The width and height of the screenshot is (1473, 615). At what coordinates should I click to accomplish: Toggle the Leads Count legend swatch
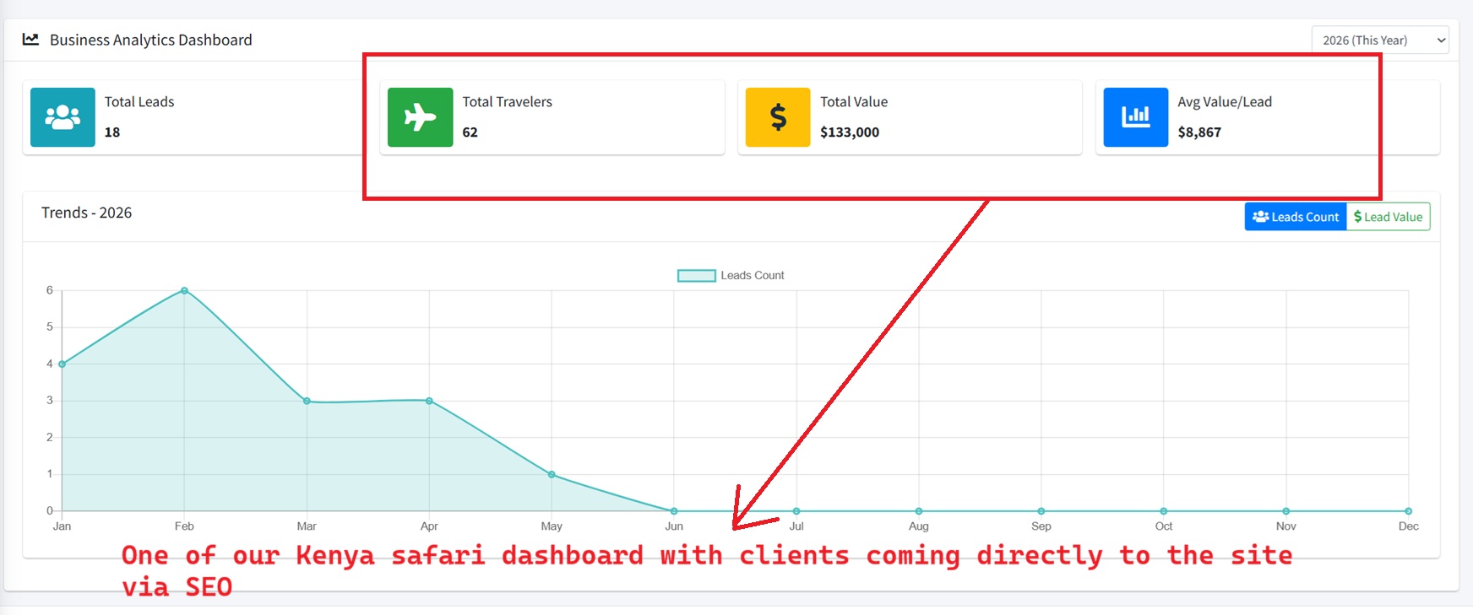(697, 276)
